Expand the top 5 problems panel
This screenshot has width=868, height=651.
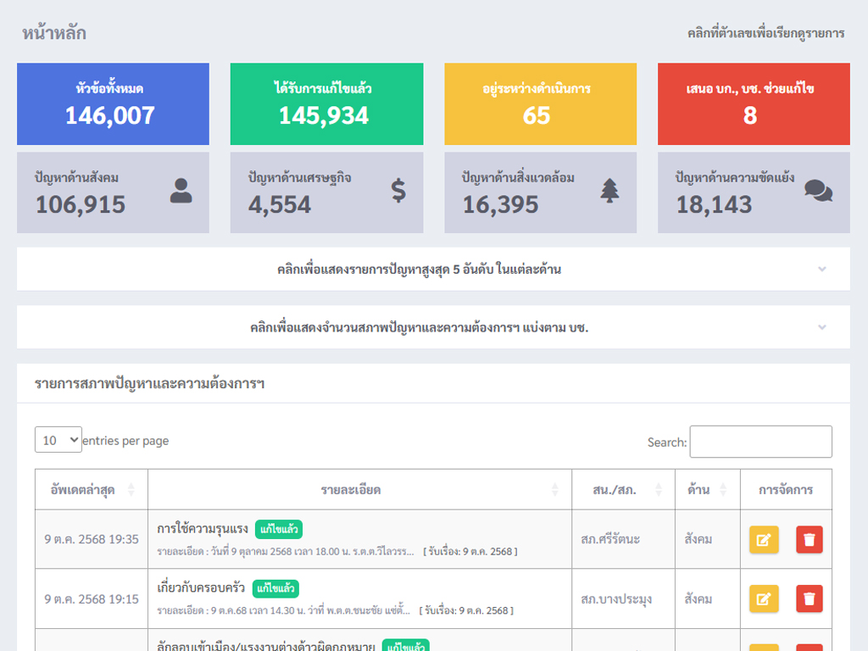[433, 270]
